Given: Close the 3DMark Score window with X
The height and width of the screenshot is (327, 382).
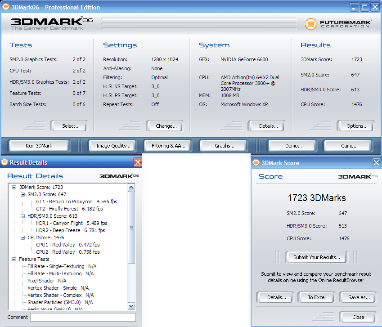Looking at the screenshot, I should [376, 162].
